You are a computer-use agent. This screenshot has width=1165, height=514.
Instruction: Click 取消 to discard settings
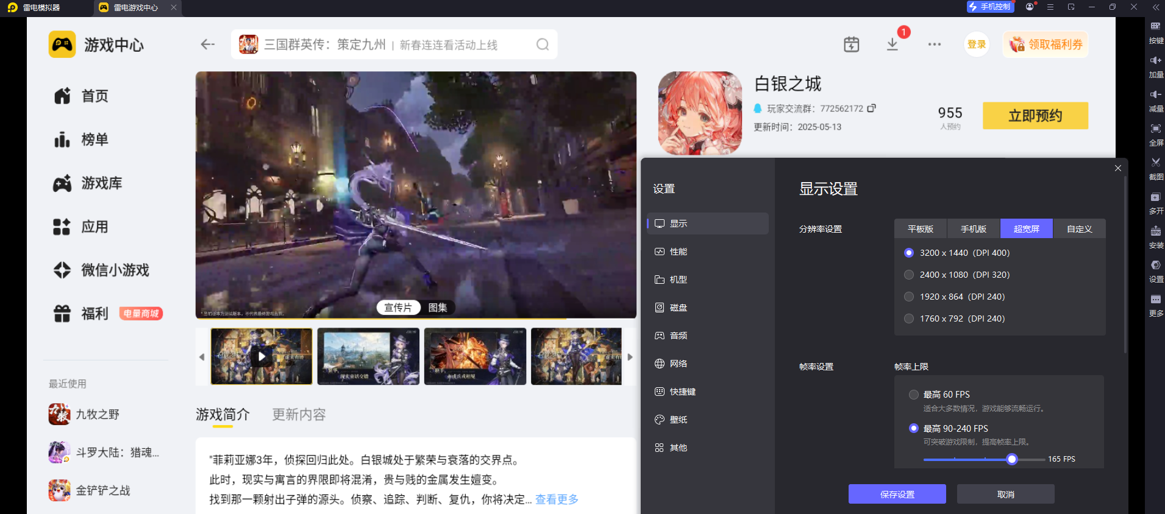click(x=1006, y=494)
